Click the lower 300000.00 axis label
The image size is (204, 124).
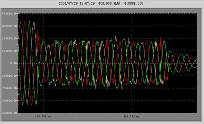click(x=10, y=100)
